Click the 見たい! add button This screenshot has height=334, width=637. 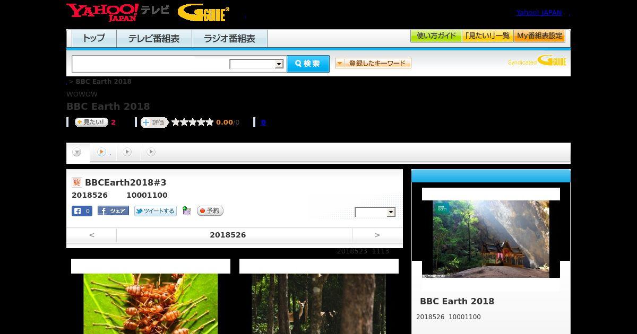(x=91, y=122)
